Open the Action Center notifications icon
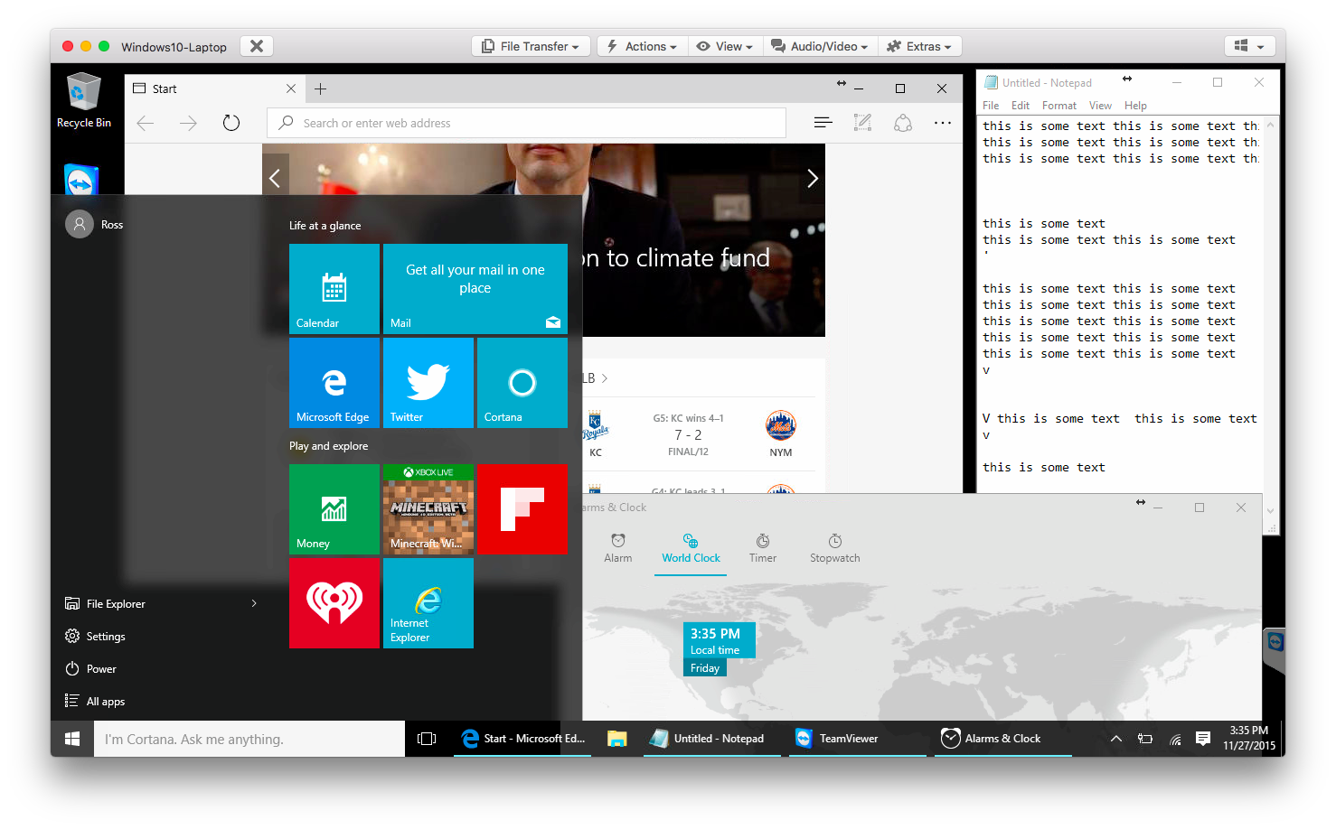Screen dimensions: 1336x829 (x=1202, y=739)
